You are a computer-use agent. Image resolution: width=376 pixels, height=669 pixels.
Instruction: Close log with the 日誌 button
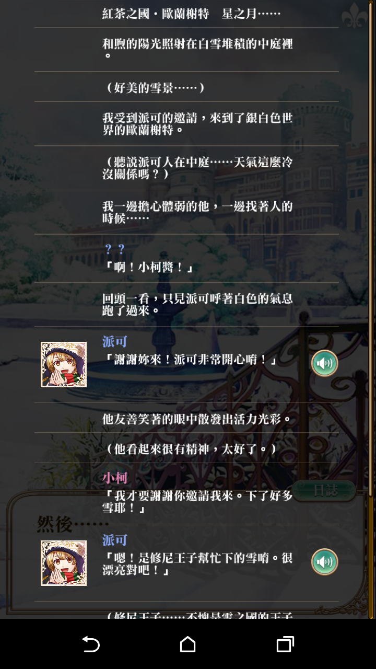point(324,491)
